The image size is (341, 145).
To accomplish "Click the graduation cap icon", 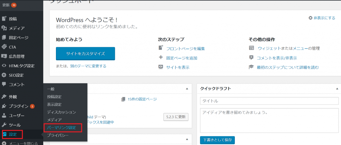I will (x=251, y=67).
